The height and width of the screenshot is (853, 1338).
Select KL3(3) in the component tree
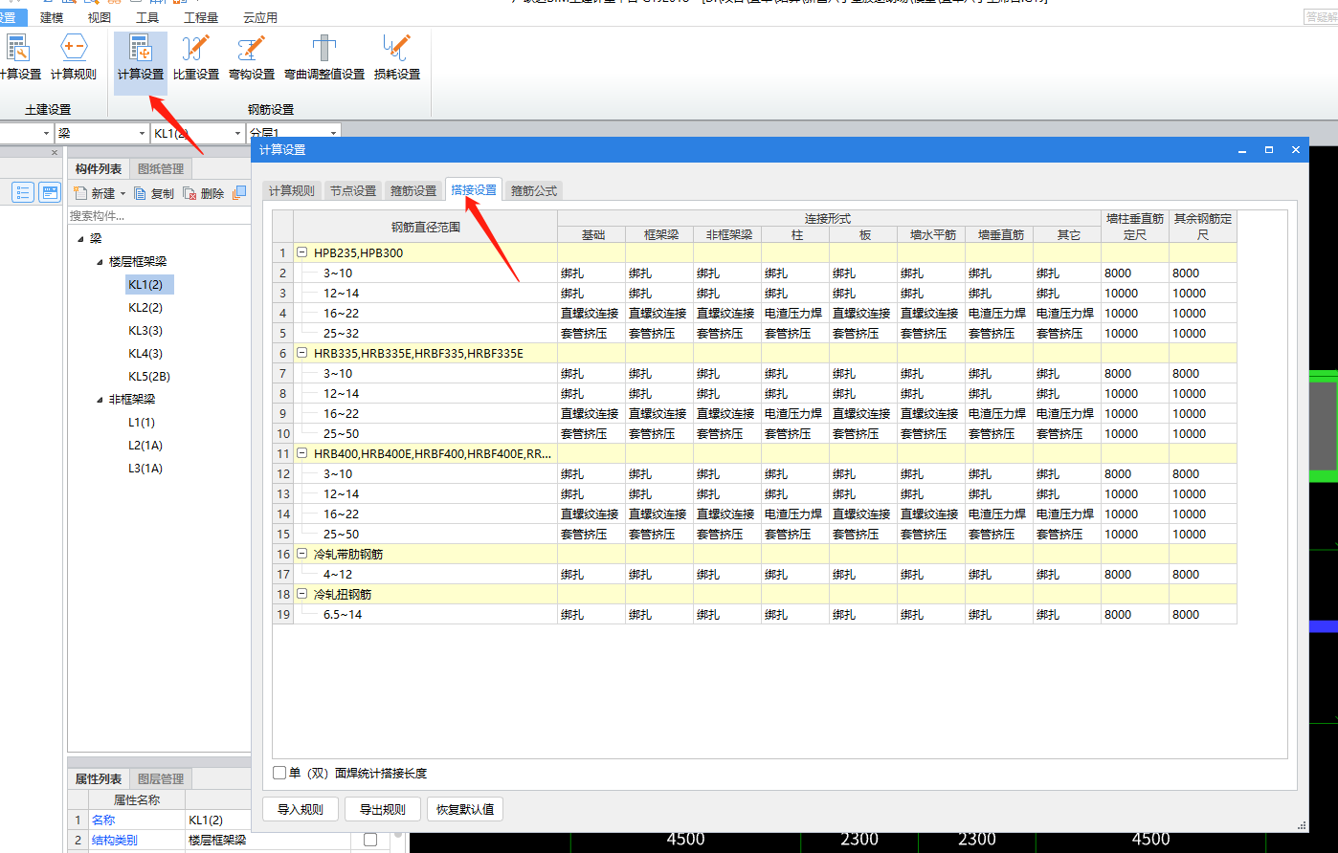tap(145, 331)
